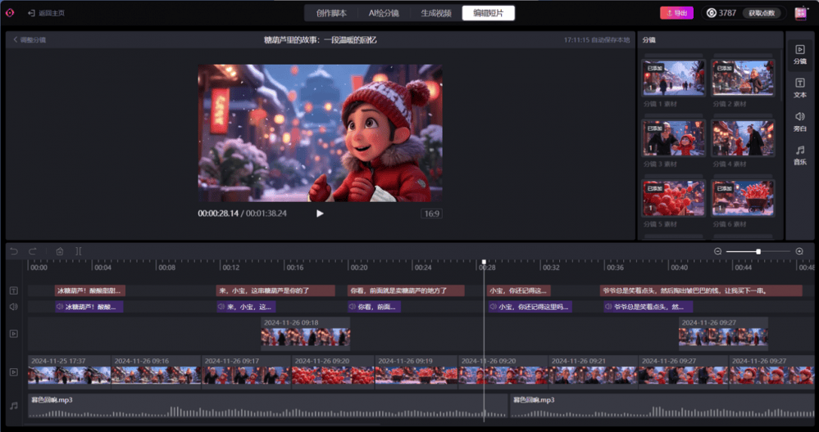The width and height of the screenshot is (819, 432).
Task: Switch to the 创作脚本 tab
Action: pos(331,13)
